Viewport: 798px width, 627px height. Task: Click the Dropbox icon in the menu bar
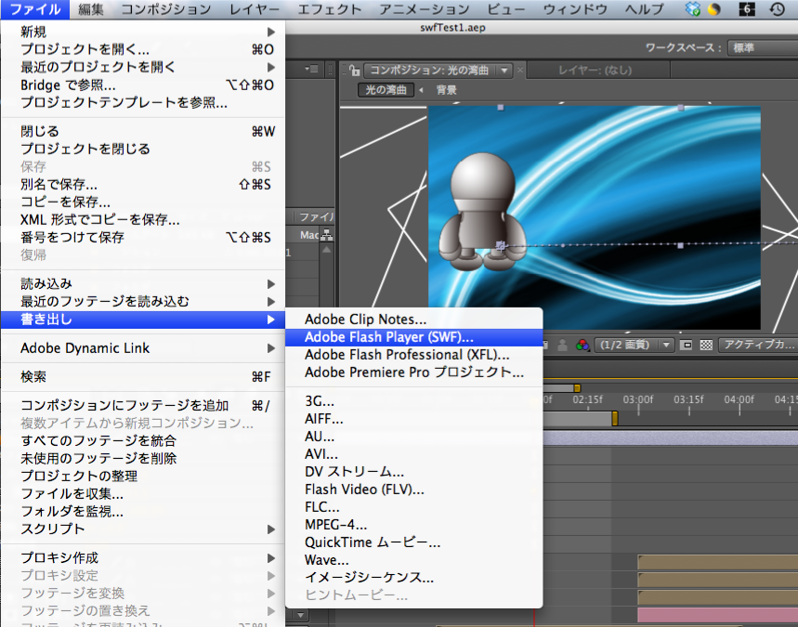point(693,8)
